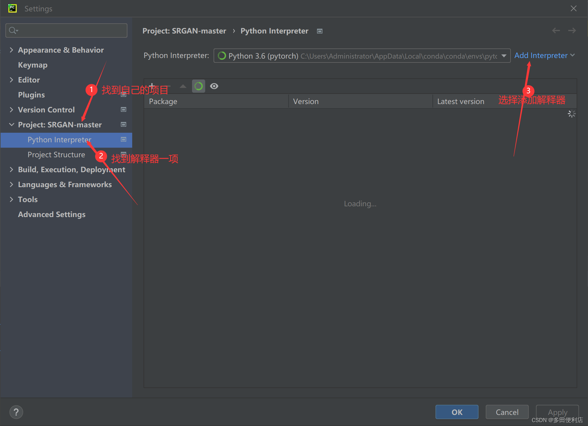588x426 pixels.
Task: Collapse the Project: SRGAN-master node
Action: point(11,124)
